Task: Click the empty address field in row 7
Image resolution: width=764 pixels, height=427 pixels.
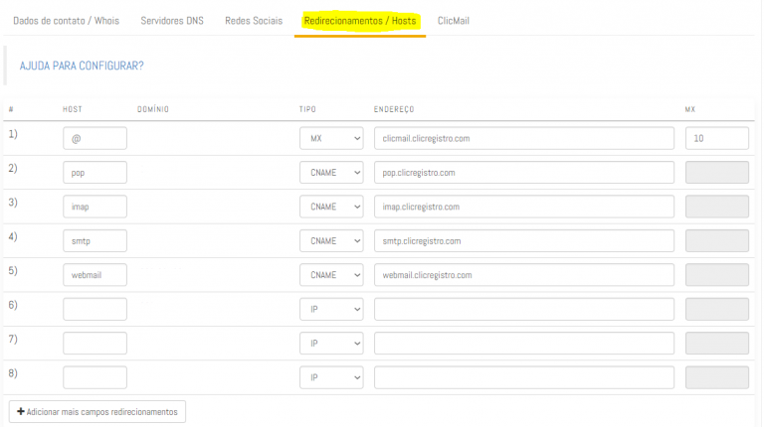Action: (524, 344)
